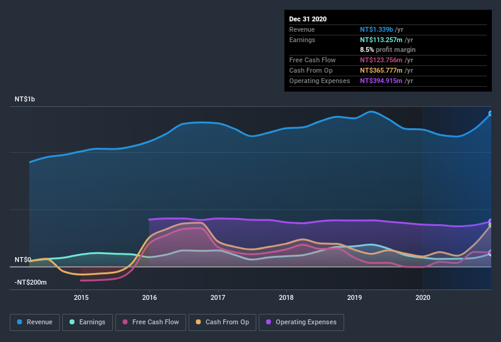Click the pink Free Cash Flow dot
The image size is (501, 342).
pos(126,322)
